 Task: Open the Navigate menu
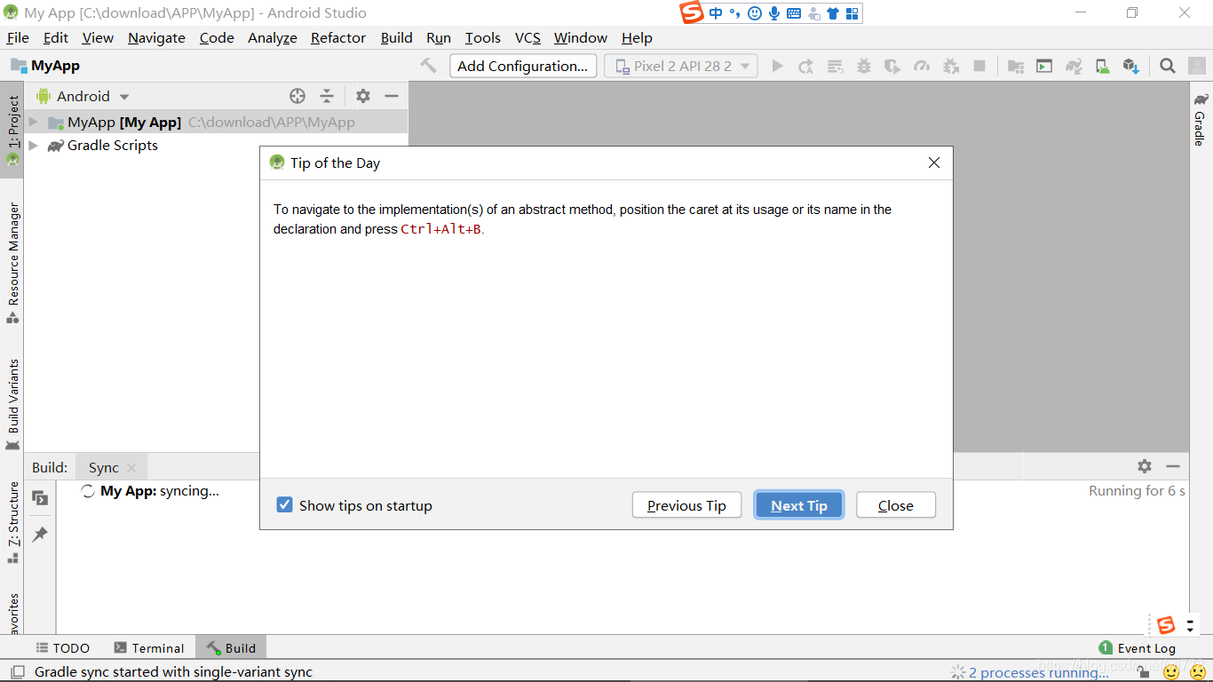(156, 37)
